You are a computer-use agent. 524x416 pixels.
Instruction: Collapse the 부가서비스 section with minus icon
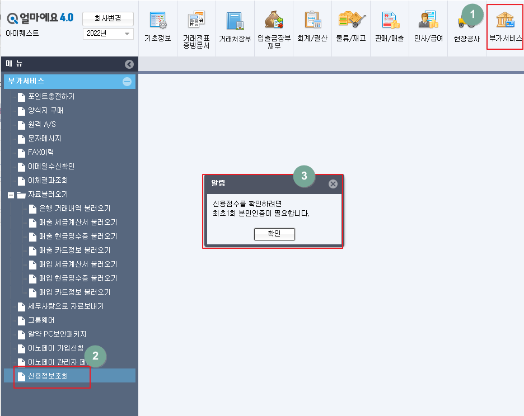pos(127,82)
